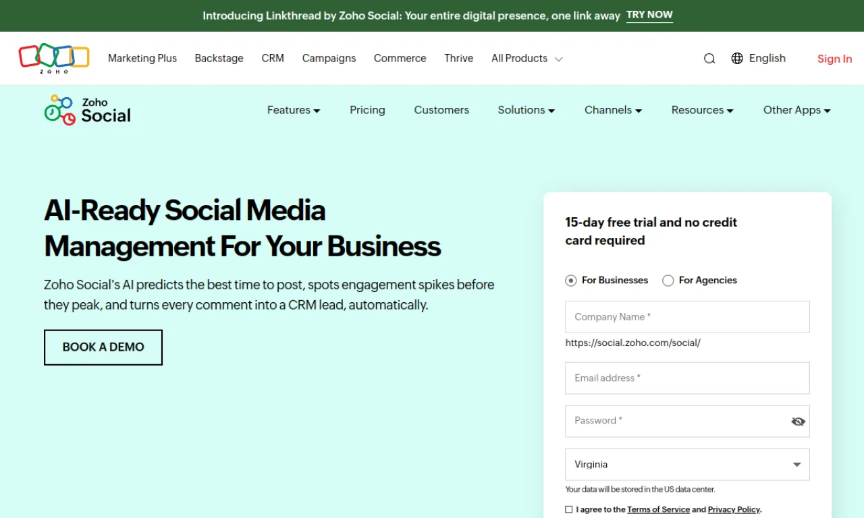Focus the Email address field
864x518 pixels.
687,378
